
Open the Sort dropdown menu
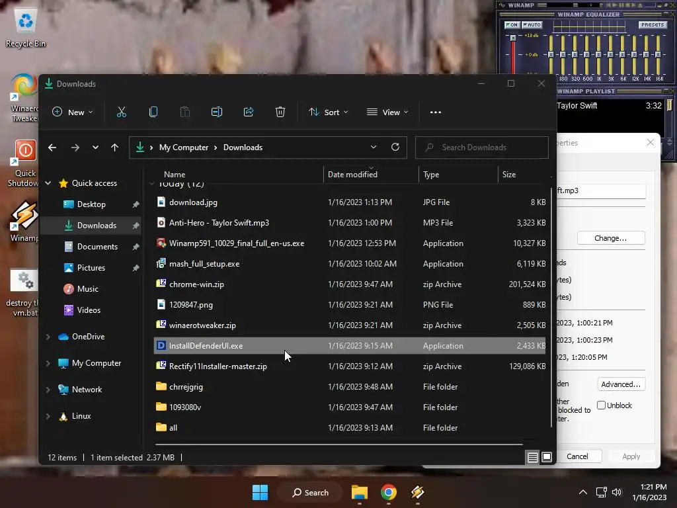point(328,112)
